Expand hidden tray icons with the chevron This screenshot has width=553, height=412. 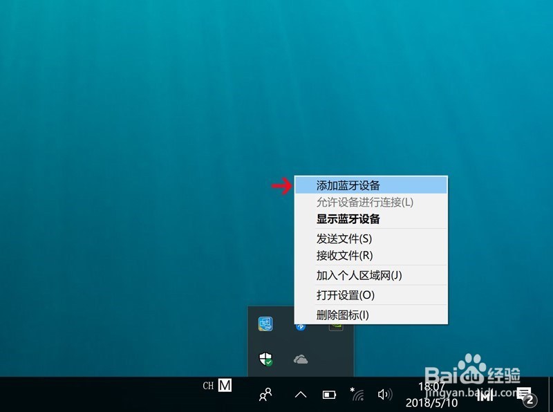(301, 394)
